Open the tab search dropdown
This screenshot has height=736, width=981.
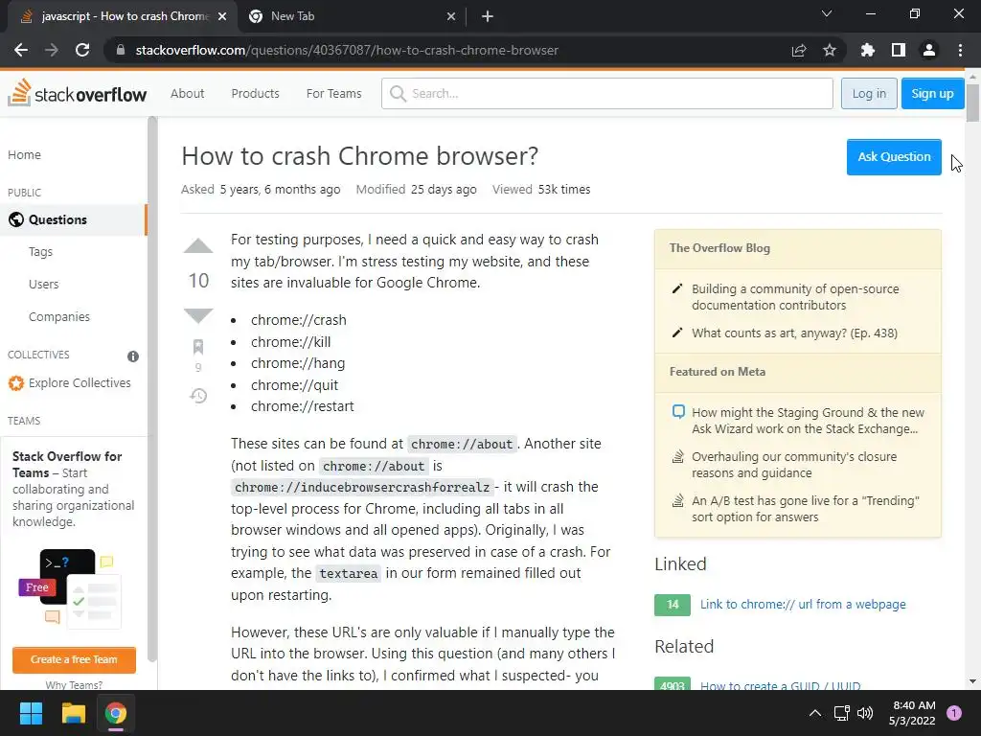tap(827, 13)
